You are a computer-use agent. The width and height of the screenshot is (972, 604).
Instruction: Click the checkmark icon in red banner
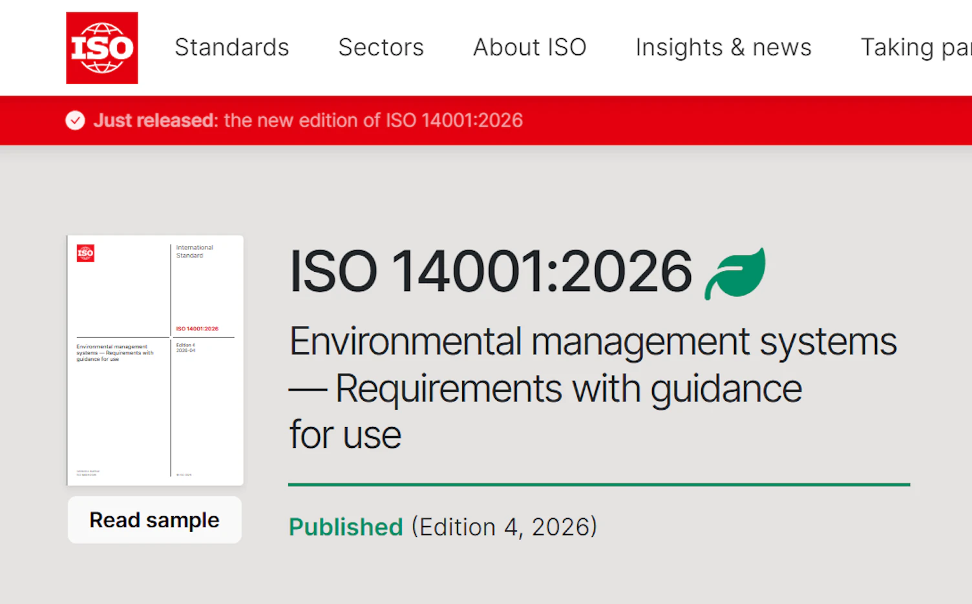[75, 121]
